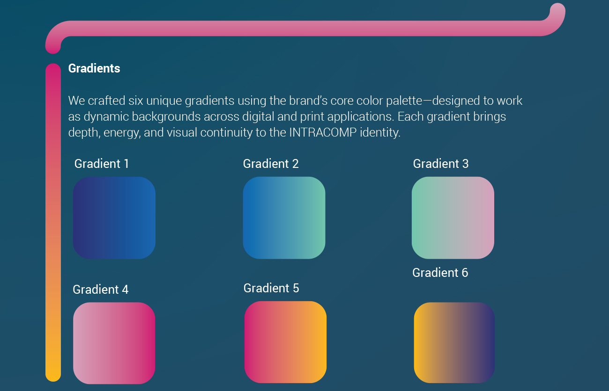The image size is (609, 391).
Task: Click the Gradients section heading
Action: coord(94,68)
